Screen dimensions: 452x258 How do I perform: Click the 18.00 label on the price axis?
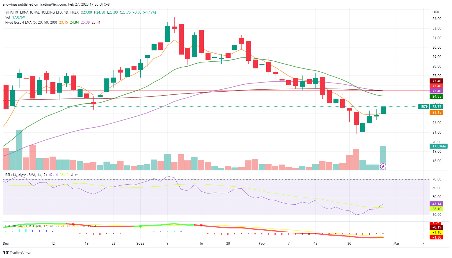click(x=437, y=161)
